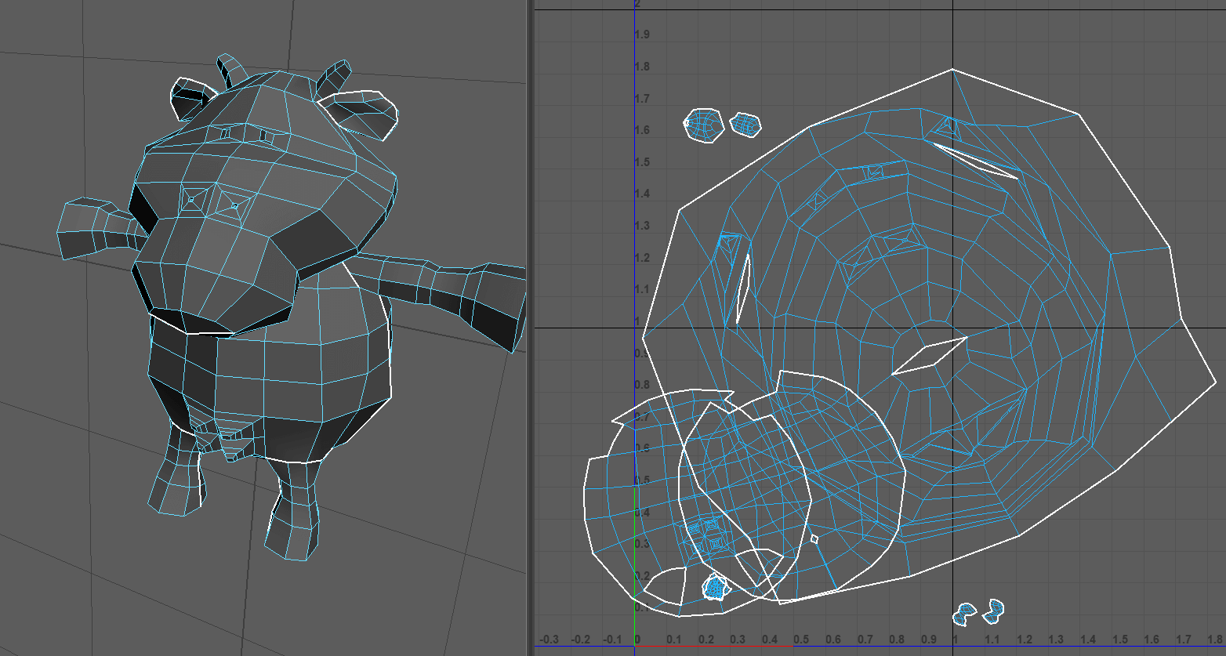The height and width of the screenshot is (656, 1226).
Task: Click the "-0.1" label on the U axis
Action: pyautogui.click(x=613, y=640)
